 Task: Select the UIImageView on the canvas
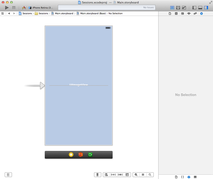(79, 85)
